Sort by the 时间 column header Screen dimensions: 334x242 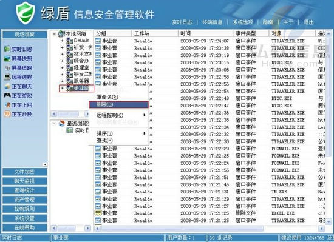205,33
